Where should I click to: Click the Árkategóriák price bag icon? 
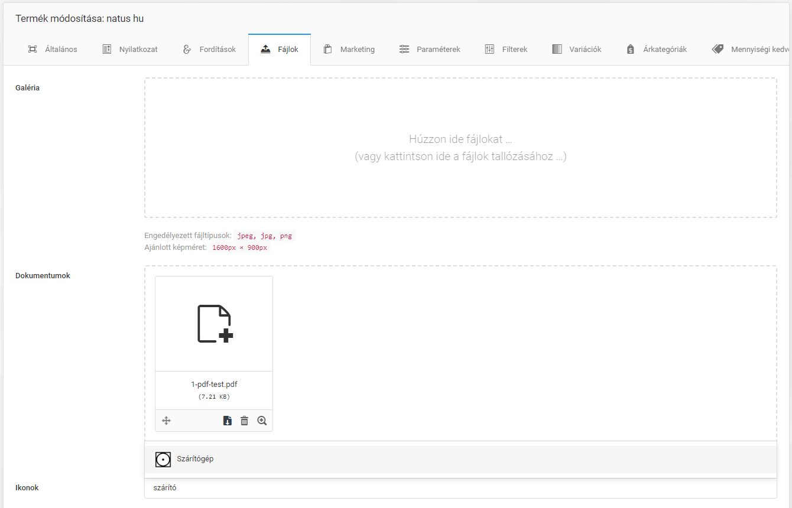631,50
